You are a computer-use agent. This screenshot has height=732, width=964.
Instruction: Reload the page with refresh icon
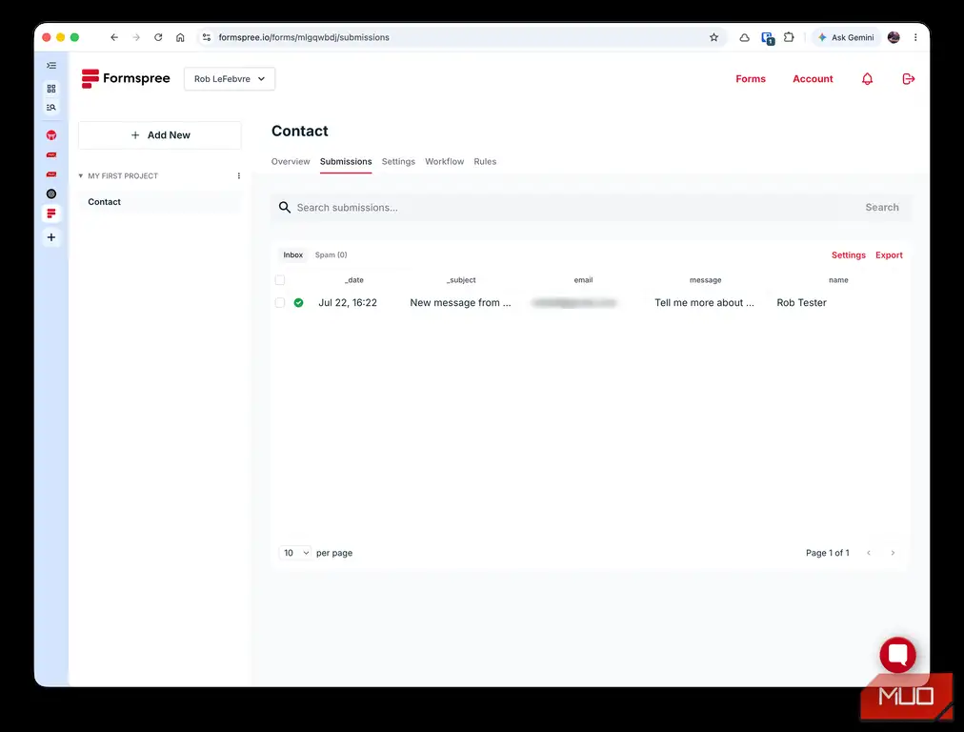(x=158, y=37)
